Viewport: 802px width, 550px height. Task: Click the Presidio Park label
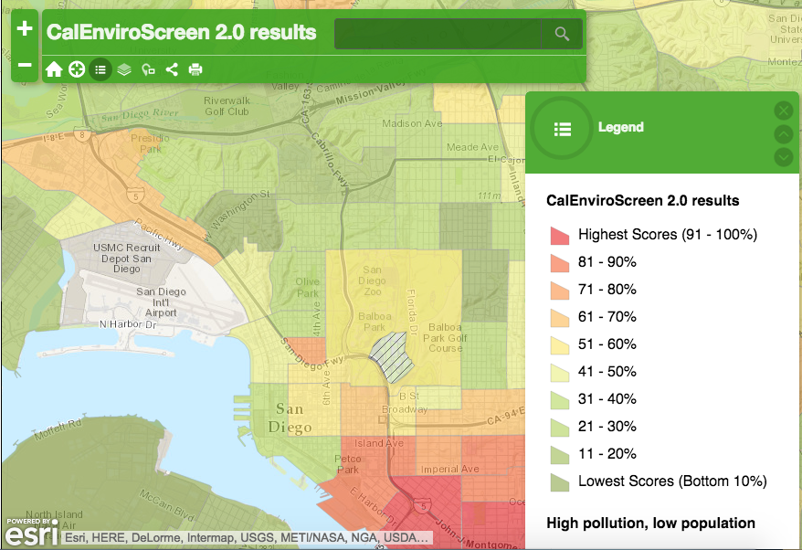[150, 143]
